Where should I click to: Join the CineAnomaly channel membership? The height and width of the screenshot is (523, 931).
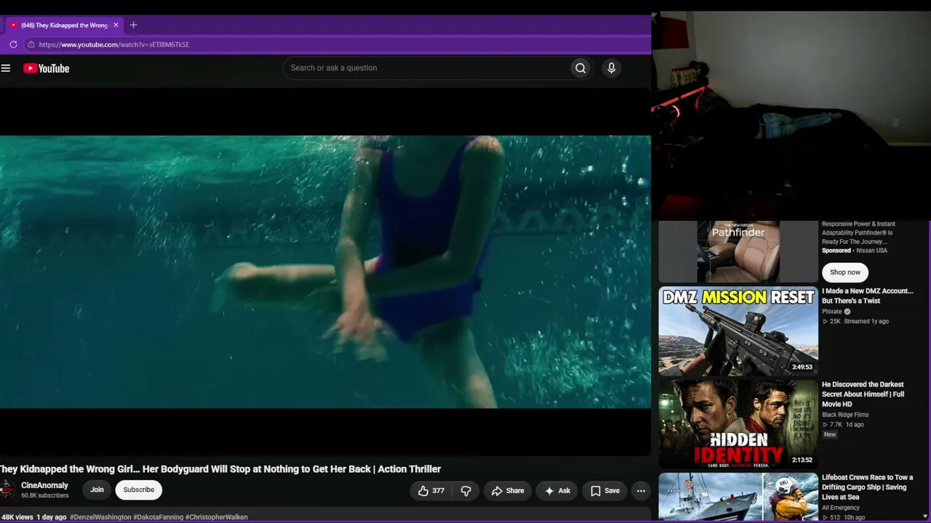[x=97, y=490]
